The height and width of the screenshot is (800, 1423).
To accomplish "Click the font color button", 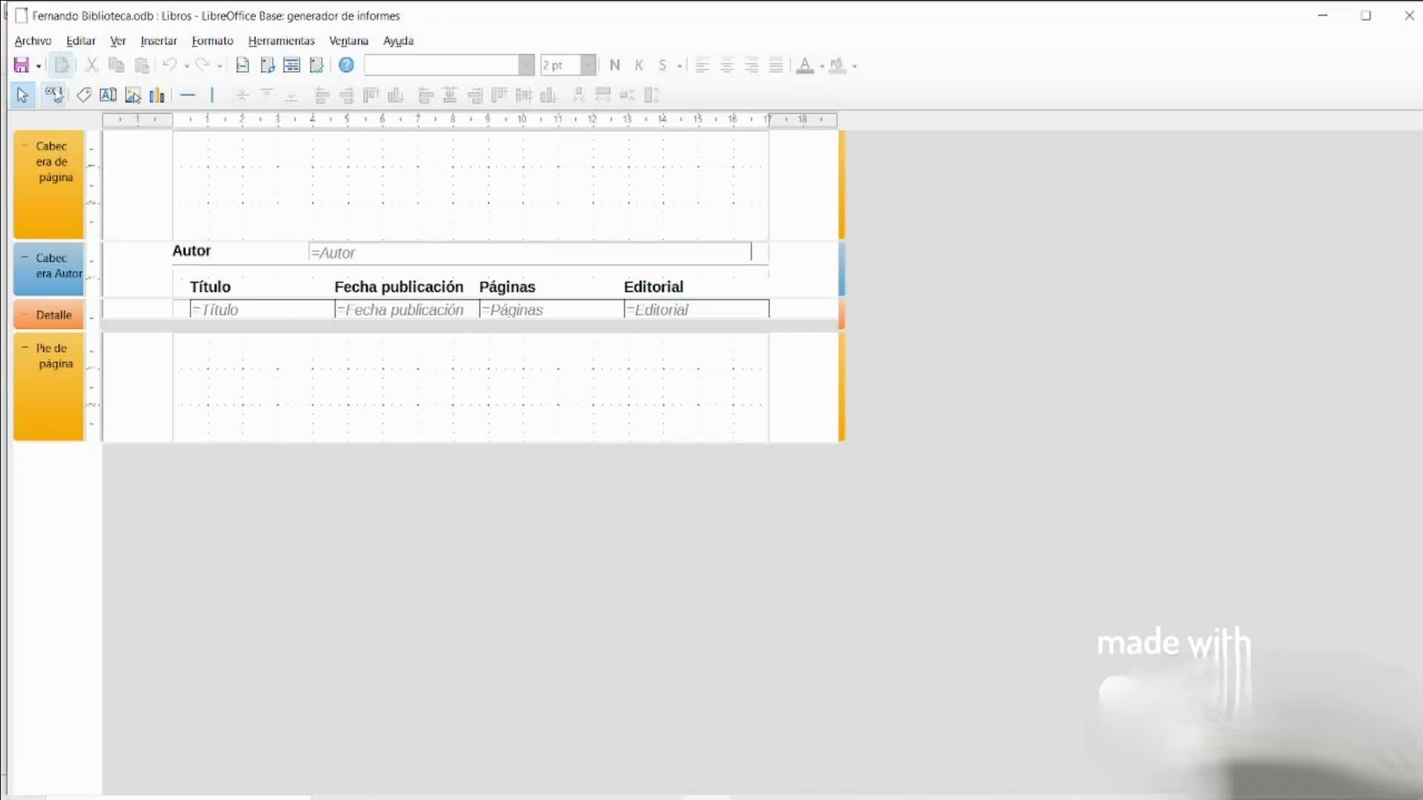I will [x=805, y=65].
